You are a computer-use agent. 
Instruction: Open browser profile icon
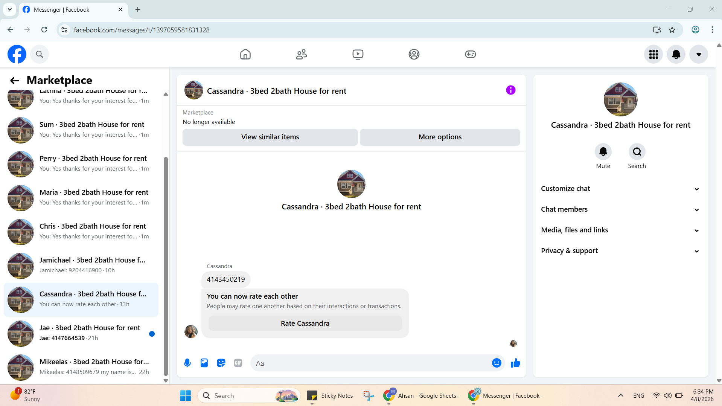[x=695, y=30]
